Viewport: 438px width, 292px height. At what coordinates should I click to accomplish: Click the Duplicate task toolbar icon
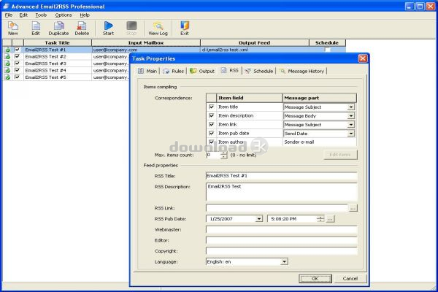58,28
